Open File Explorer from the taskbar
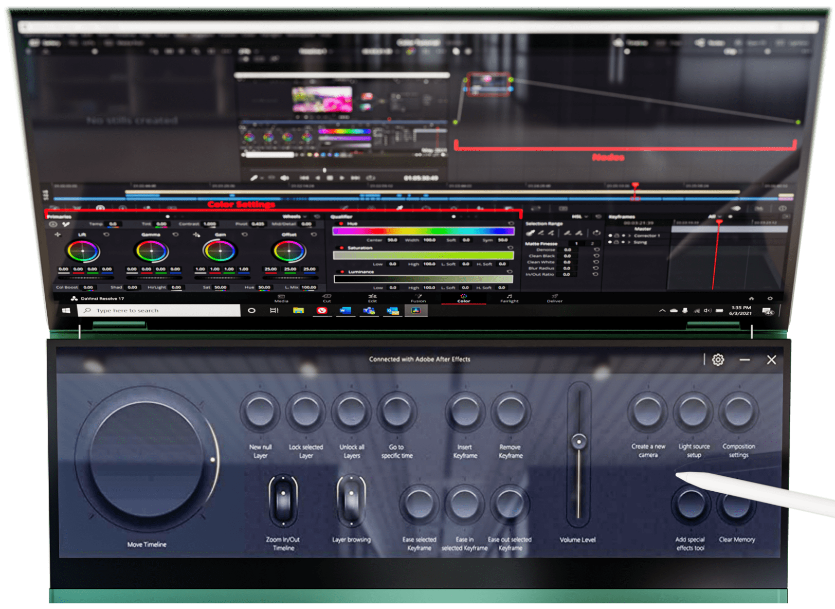The image size is (835, 609). coord(298,311)
